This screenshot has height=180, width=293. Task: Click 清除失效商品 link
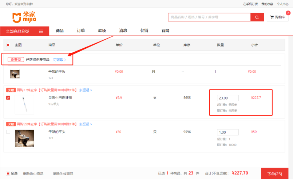(63, 174)
